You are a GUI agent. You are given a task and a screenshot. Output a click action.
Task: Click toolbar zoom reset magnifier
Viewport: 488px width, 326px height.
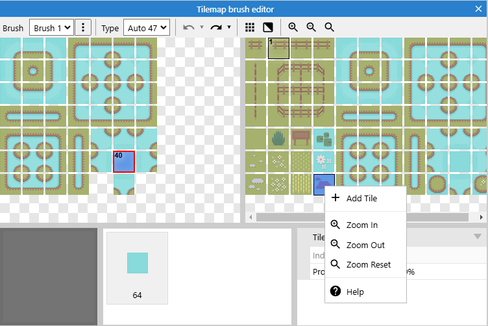[330, 27]
